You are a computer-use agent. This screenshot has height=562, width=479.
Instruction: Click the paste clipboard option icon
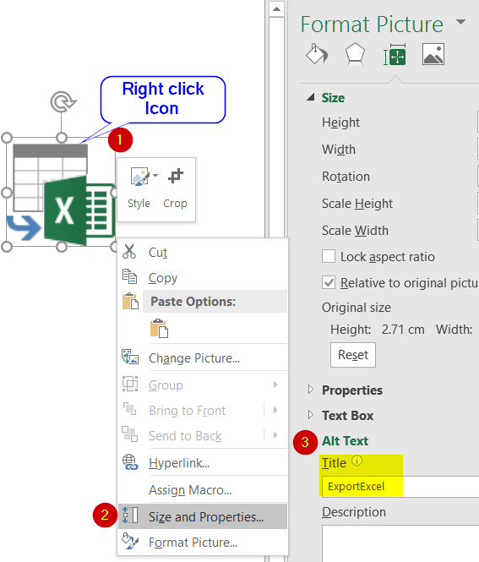tap(159, 328)
